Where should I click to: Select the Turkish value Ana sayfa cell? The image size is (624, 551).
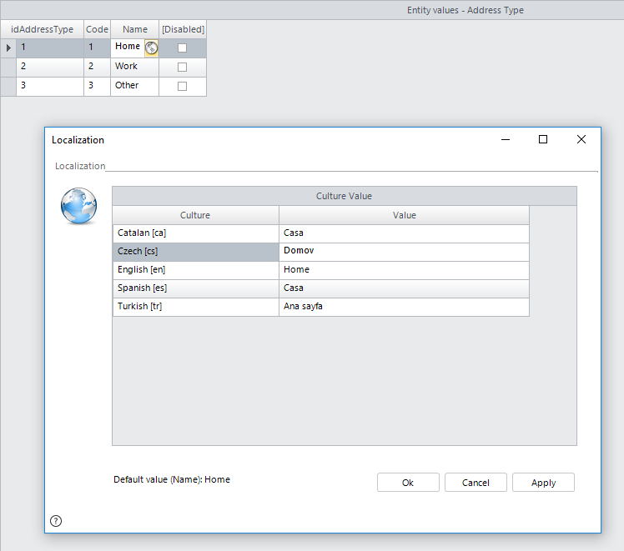(x=404, y=307)
